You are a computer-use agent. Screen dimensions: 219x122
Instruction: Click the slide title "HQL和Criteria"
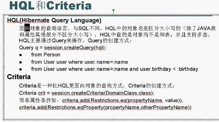pos(50,6)
